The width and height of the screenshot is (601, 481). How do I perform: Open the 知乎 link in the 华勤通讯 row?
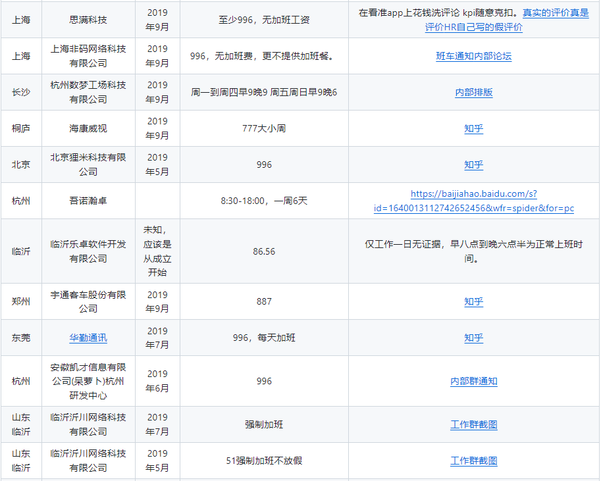coord(474,338)
